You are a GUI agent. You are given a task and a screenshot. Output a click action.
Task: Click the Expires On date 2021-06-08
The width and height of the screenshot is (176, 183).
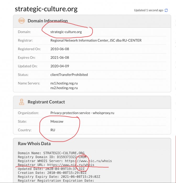coord(60,58)
